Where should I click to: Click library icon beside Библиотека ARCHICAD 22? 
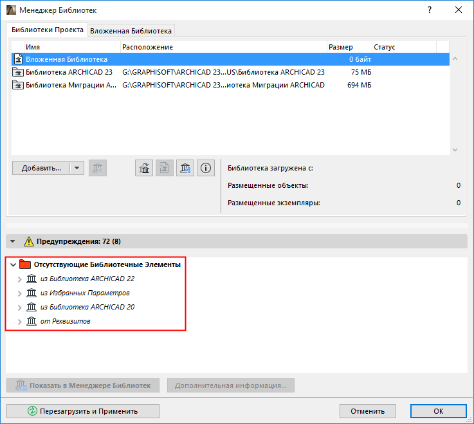pos(32,279)
